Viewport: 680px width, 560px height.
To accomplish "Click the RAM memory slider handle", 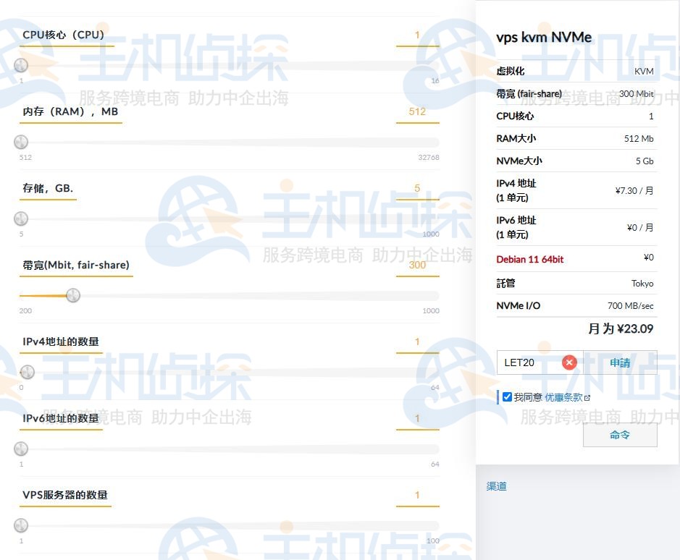I will click(21, 142).
